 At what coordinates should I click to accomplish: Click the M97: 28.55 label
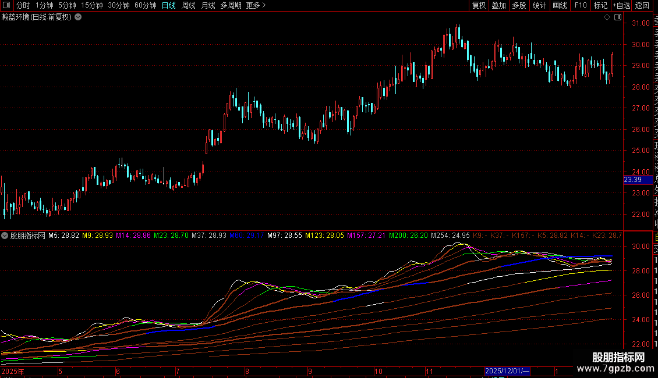click(x=285, y=236)
